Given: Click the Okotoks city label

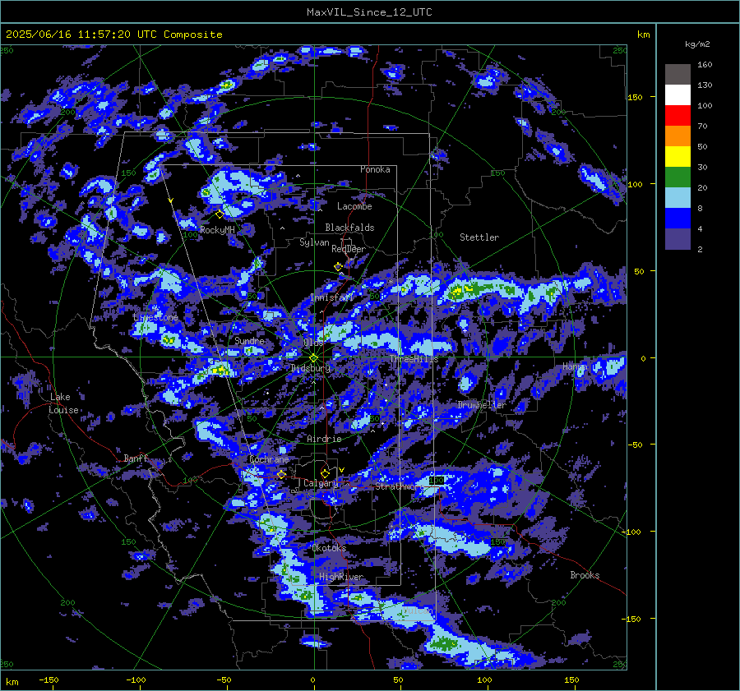Looking at the screenshot, I should coord(329,548).
